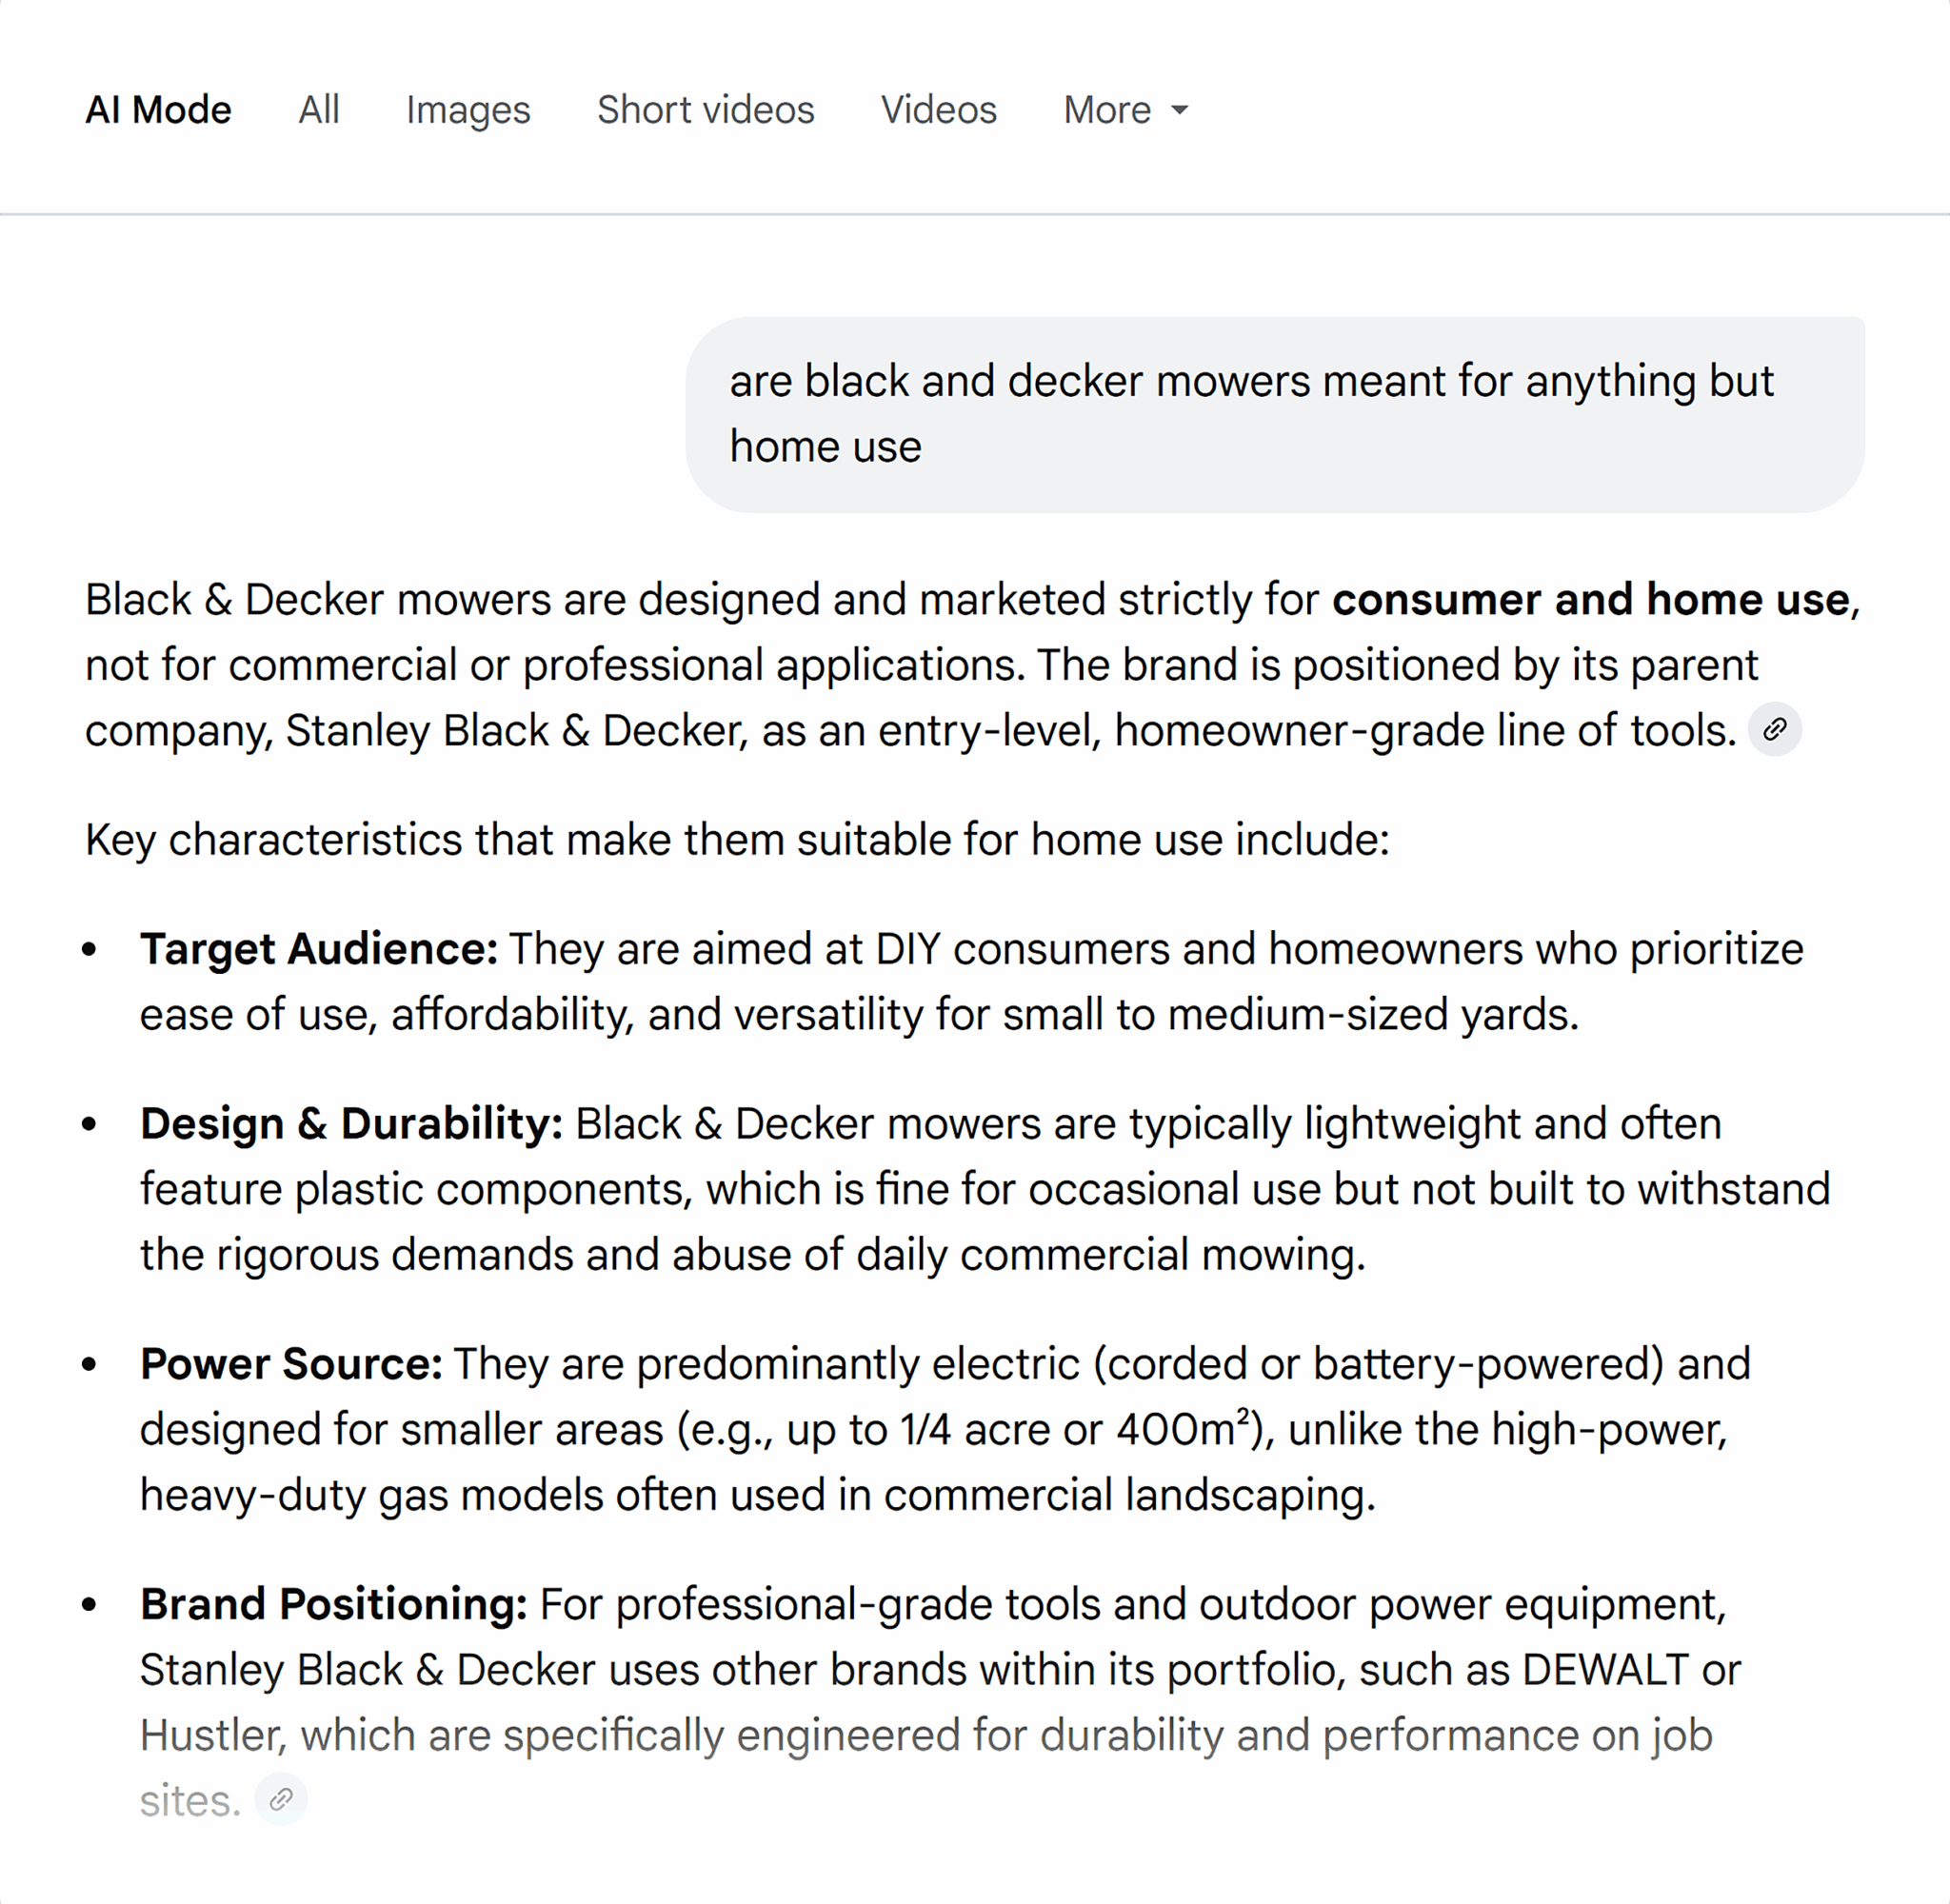The width and height of the screenshot is (1950, 1904).
Task: Click the bullet point before "Power Source"
Action: 90,1365
